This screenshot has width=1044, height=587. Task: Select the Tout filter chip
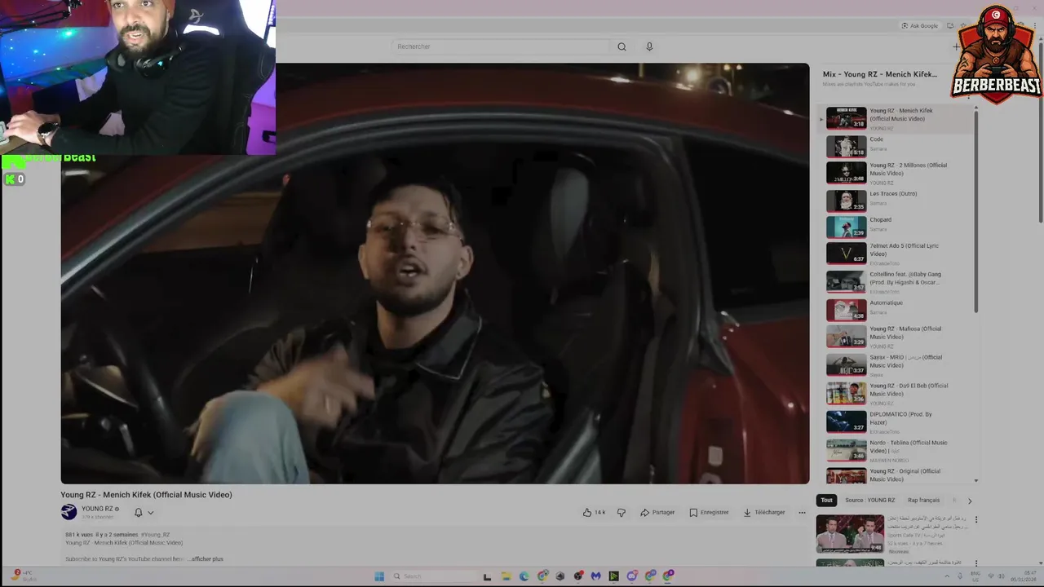(x=826, y=500)
